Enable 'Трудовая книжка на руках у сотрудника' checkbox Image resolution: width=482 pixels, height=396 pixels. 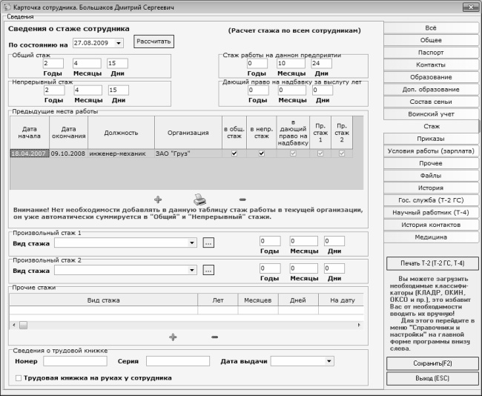tap(19, 378)
